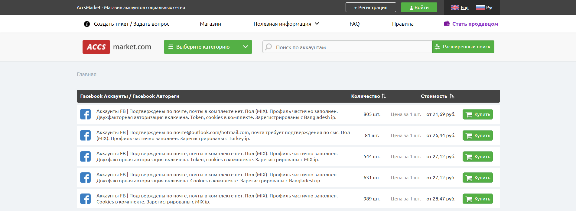The image size is (576, 211).
Task: Open the 989 шт. Cookies MIX ip listing
Action: 217,199
